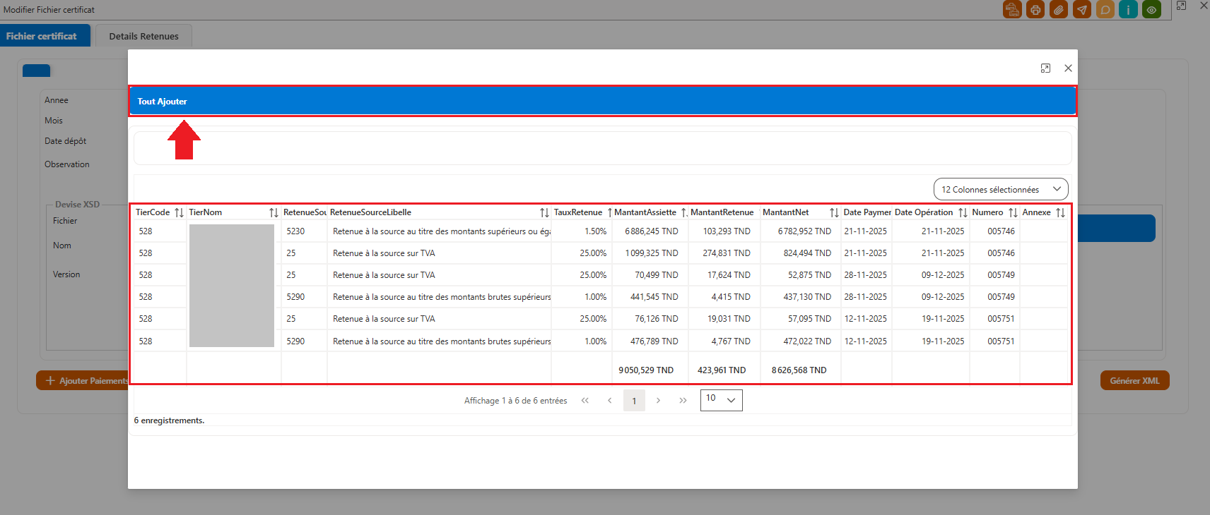The image size is (1210, 515).
Task: Click the single printer icon
Action: click(x=1035, y=9)
